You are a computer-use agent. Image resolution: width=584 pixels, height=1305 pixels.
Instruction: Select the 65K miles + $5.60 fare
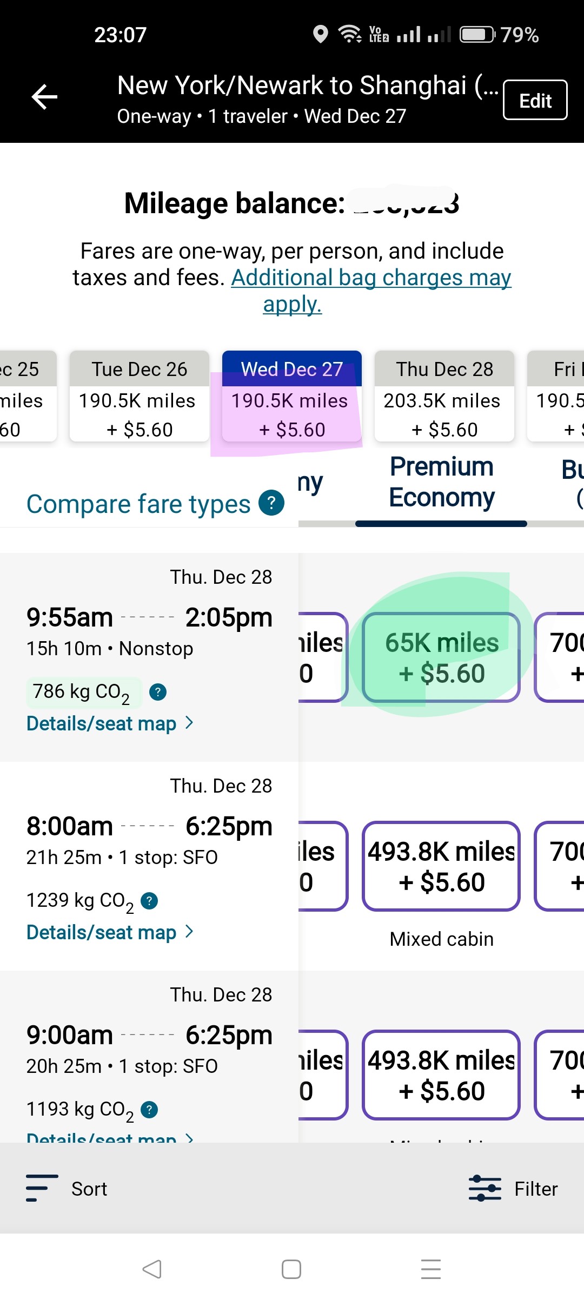441,658
